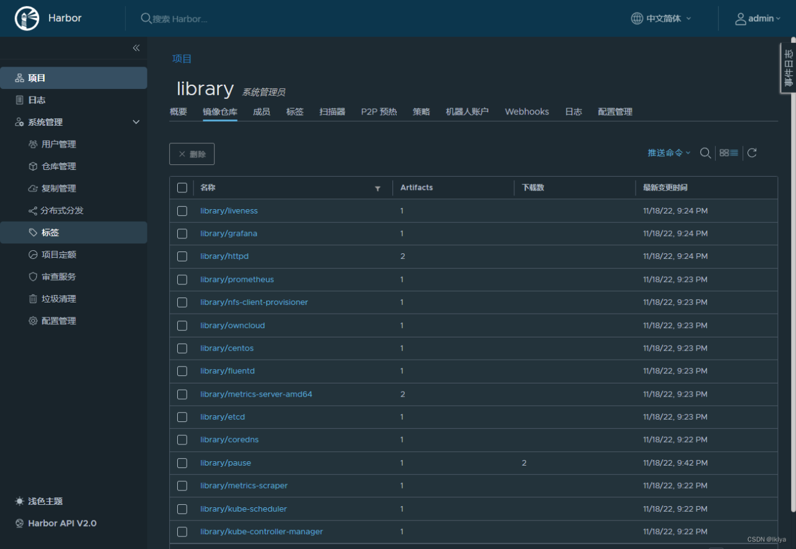Open the library/prometheus repository link
The width and height of the screenshot is (796, 549).
(237, 279)
